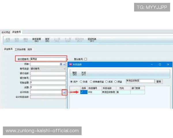Viewport: 173px width, 138px height.
Task: Click the 修改 (F3) toolbar button
Action: 17,40
